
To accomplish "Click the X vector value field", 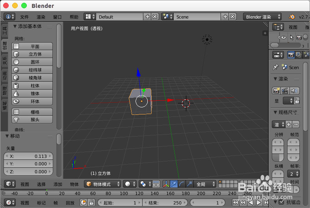I will [x=28, y=156].
